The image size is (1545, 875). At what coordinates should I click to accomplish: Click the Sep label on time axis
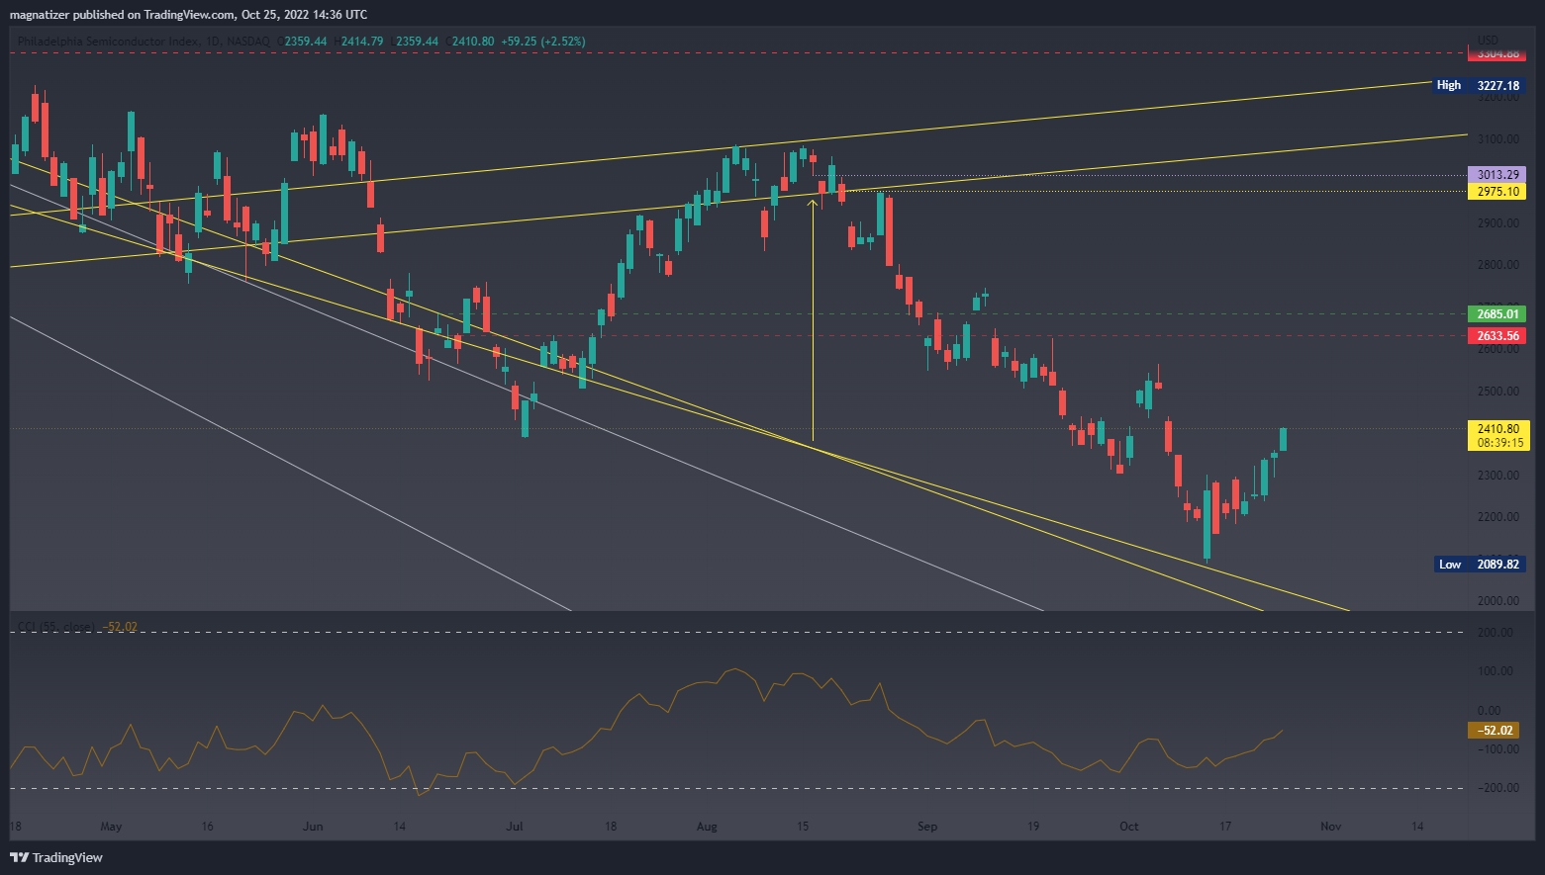click(x=927, y=827)
